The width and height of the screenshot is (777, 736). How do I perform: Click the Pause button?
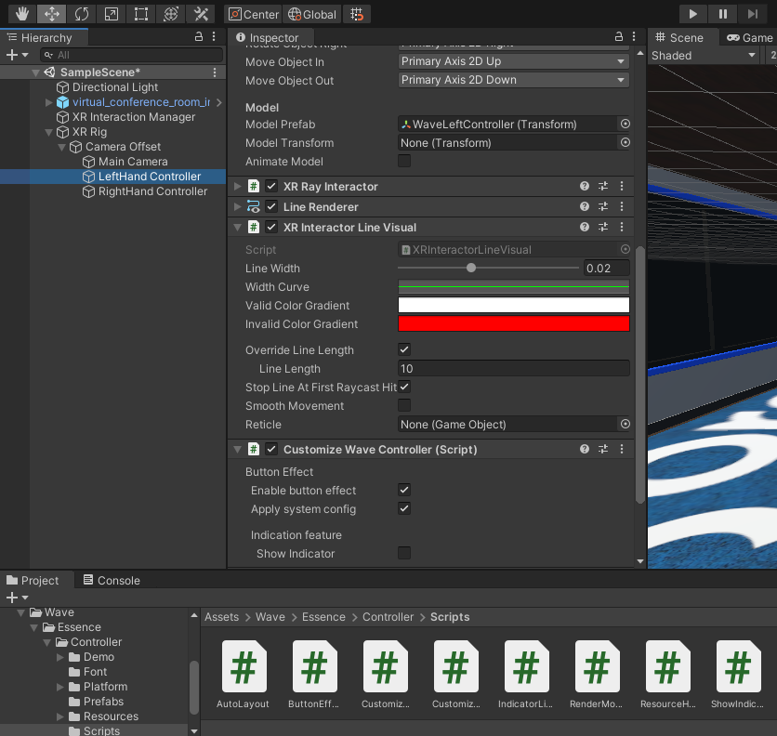[x=722, y=14]
